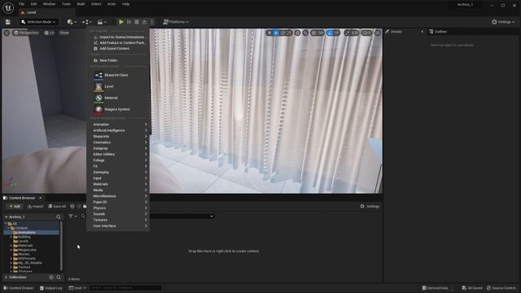This screenshot has height=293, width=521.
Task: Click the Eject icon in the play toolbar
Action: coord(144,22)
